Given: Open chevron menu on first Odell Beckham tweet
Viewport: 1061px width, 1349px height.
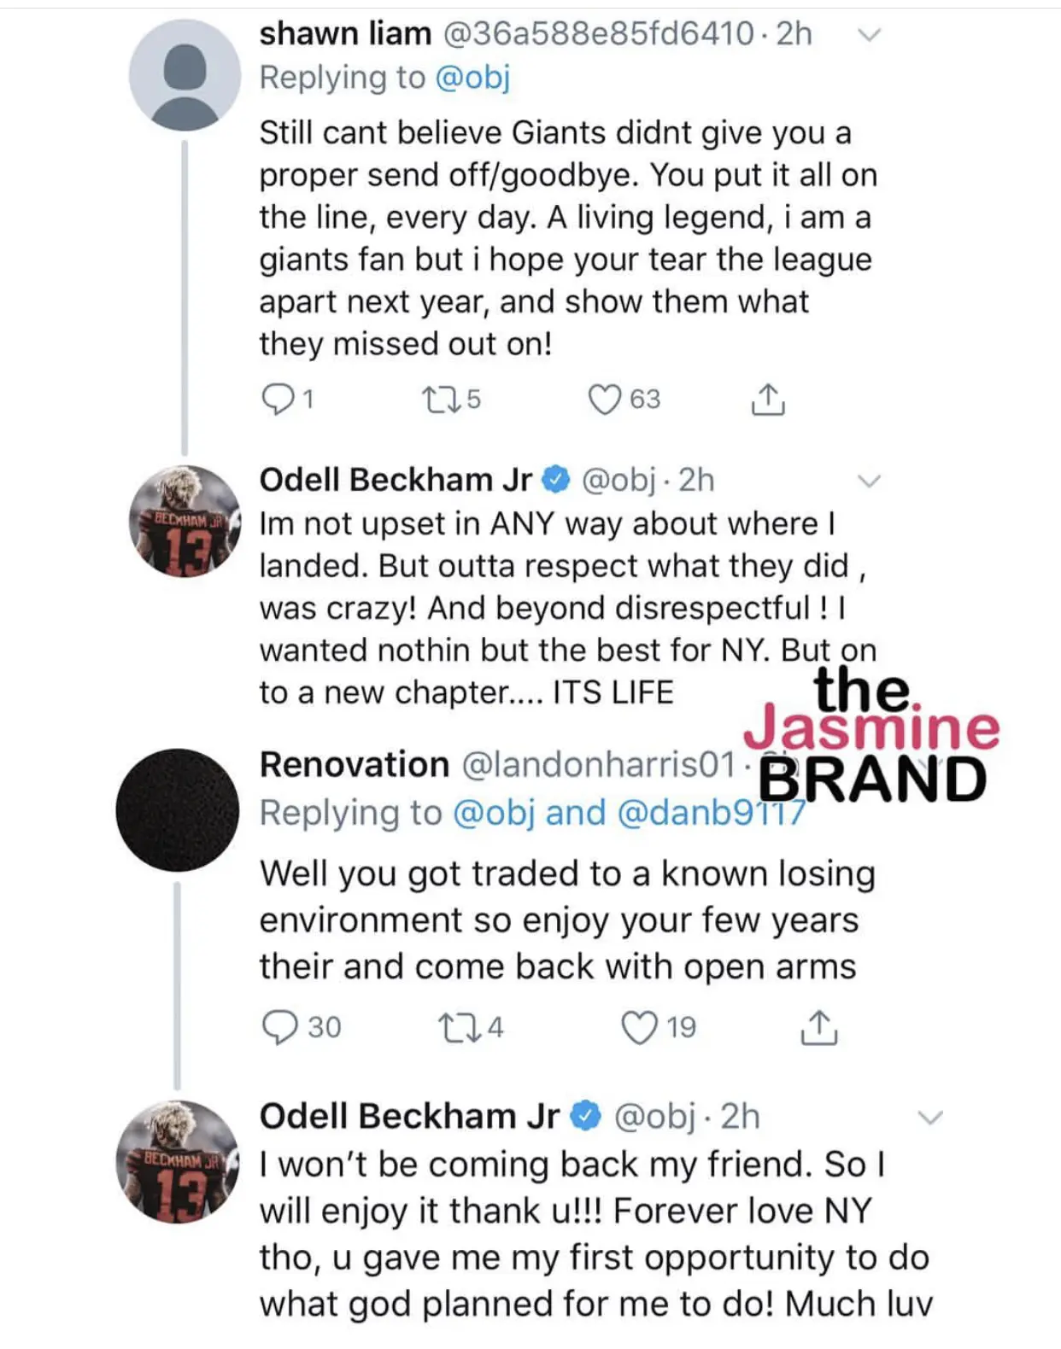Looking at the screenshot, I should (869, 482).
